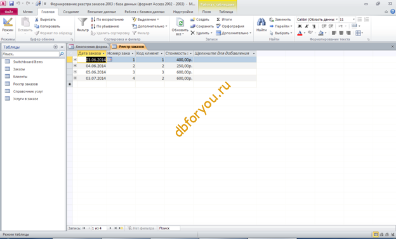Save the database via quick access toolbar
396x239 pixels.
pos(11,4)
